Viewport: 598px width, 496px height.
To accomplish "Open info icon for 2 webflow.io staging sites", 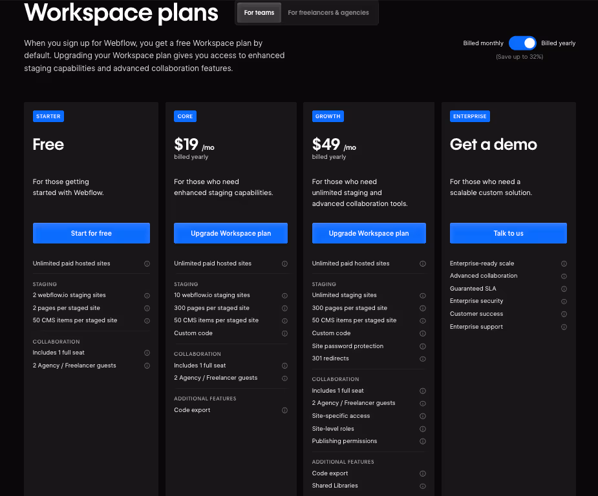I will [147, 296].
